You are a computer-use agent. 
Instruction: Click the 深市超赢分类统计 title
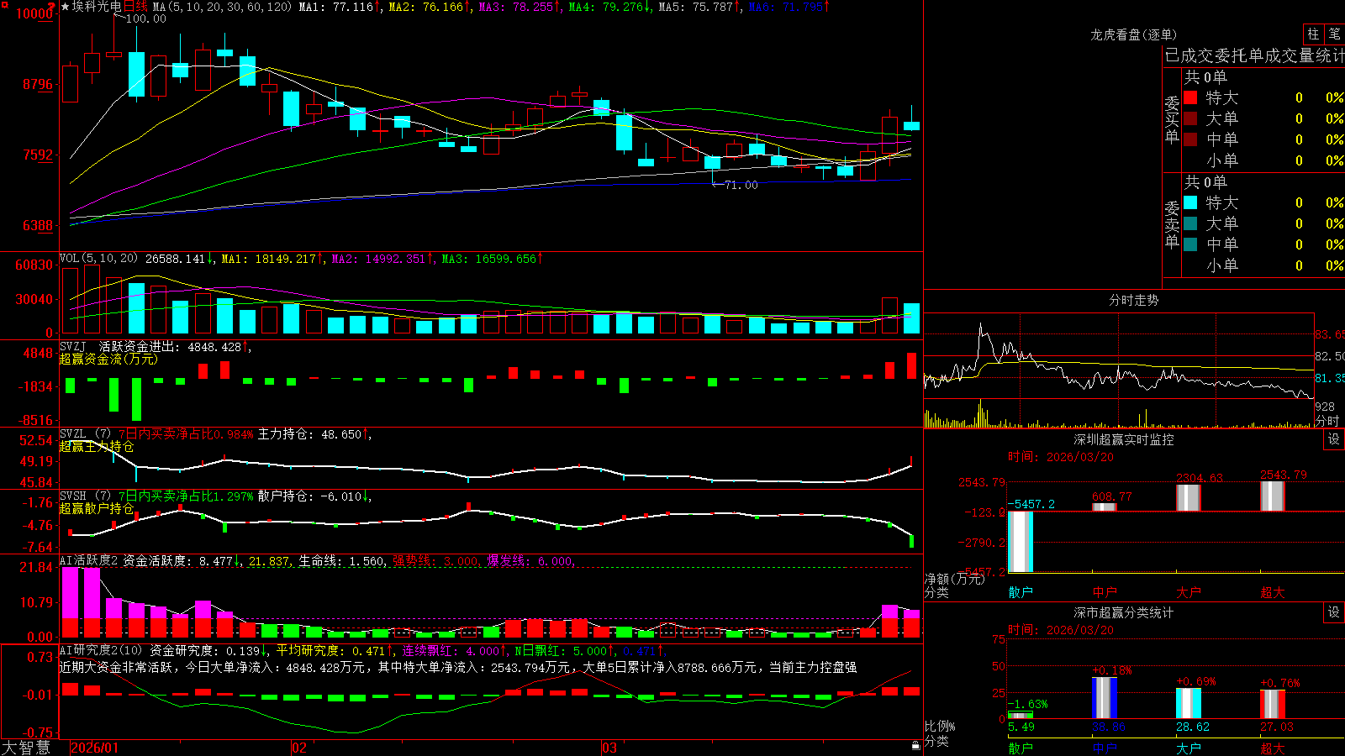(1123, 612)
